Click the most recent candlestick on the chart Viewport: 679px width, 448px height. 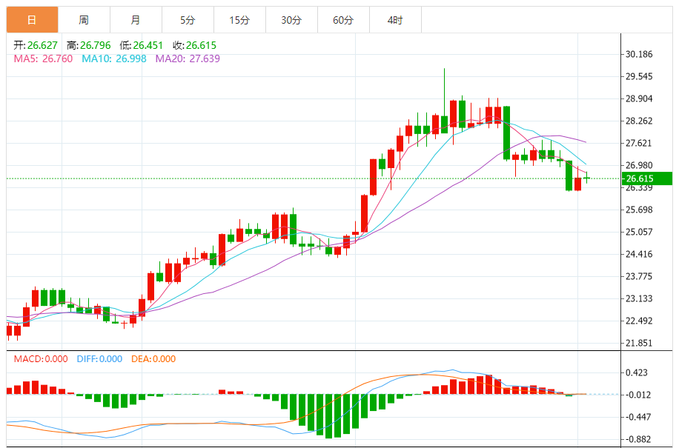(x=587, y=178)
